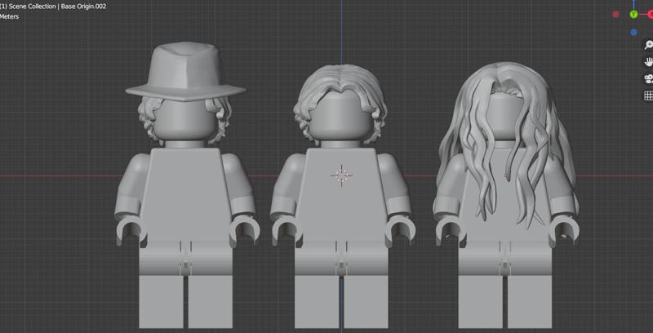The image size is (653, 333).
Task: Click the hand pan-view icon
Action: coord(648,62)
